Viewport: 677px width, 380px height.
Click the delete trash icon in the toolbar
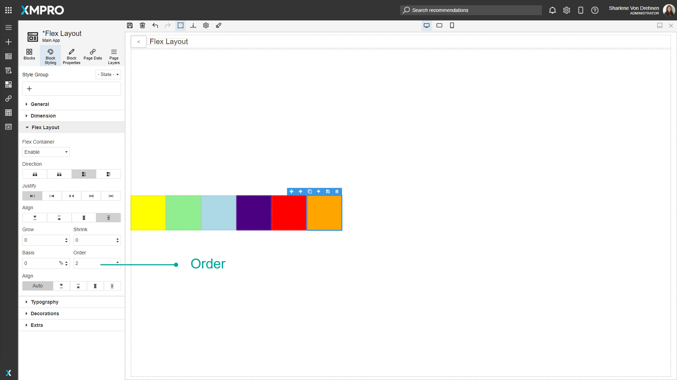pyautogui.click(x=142, y=25)
